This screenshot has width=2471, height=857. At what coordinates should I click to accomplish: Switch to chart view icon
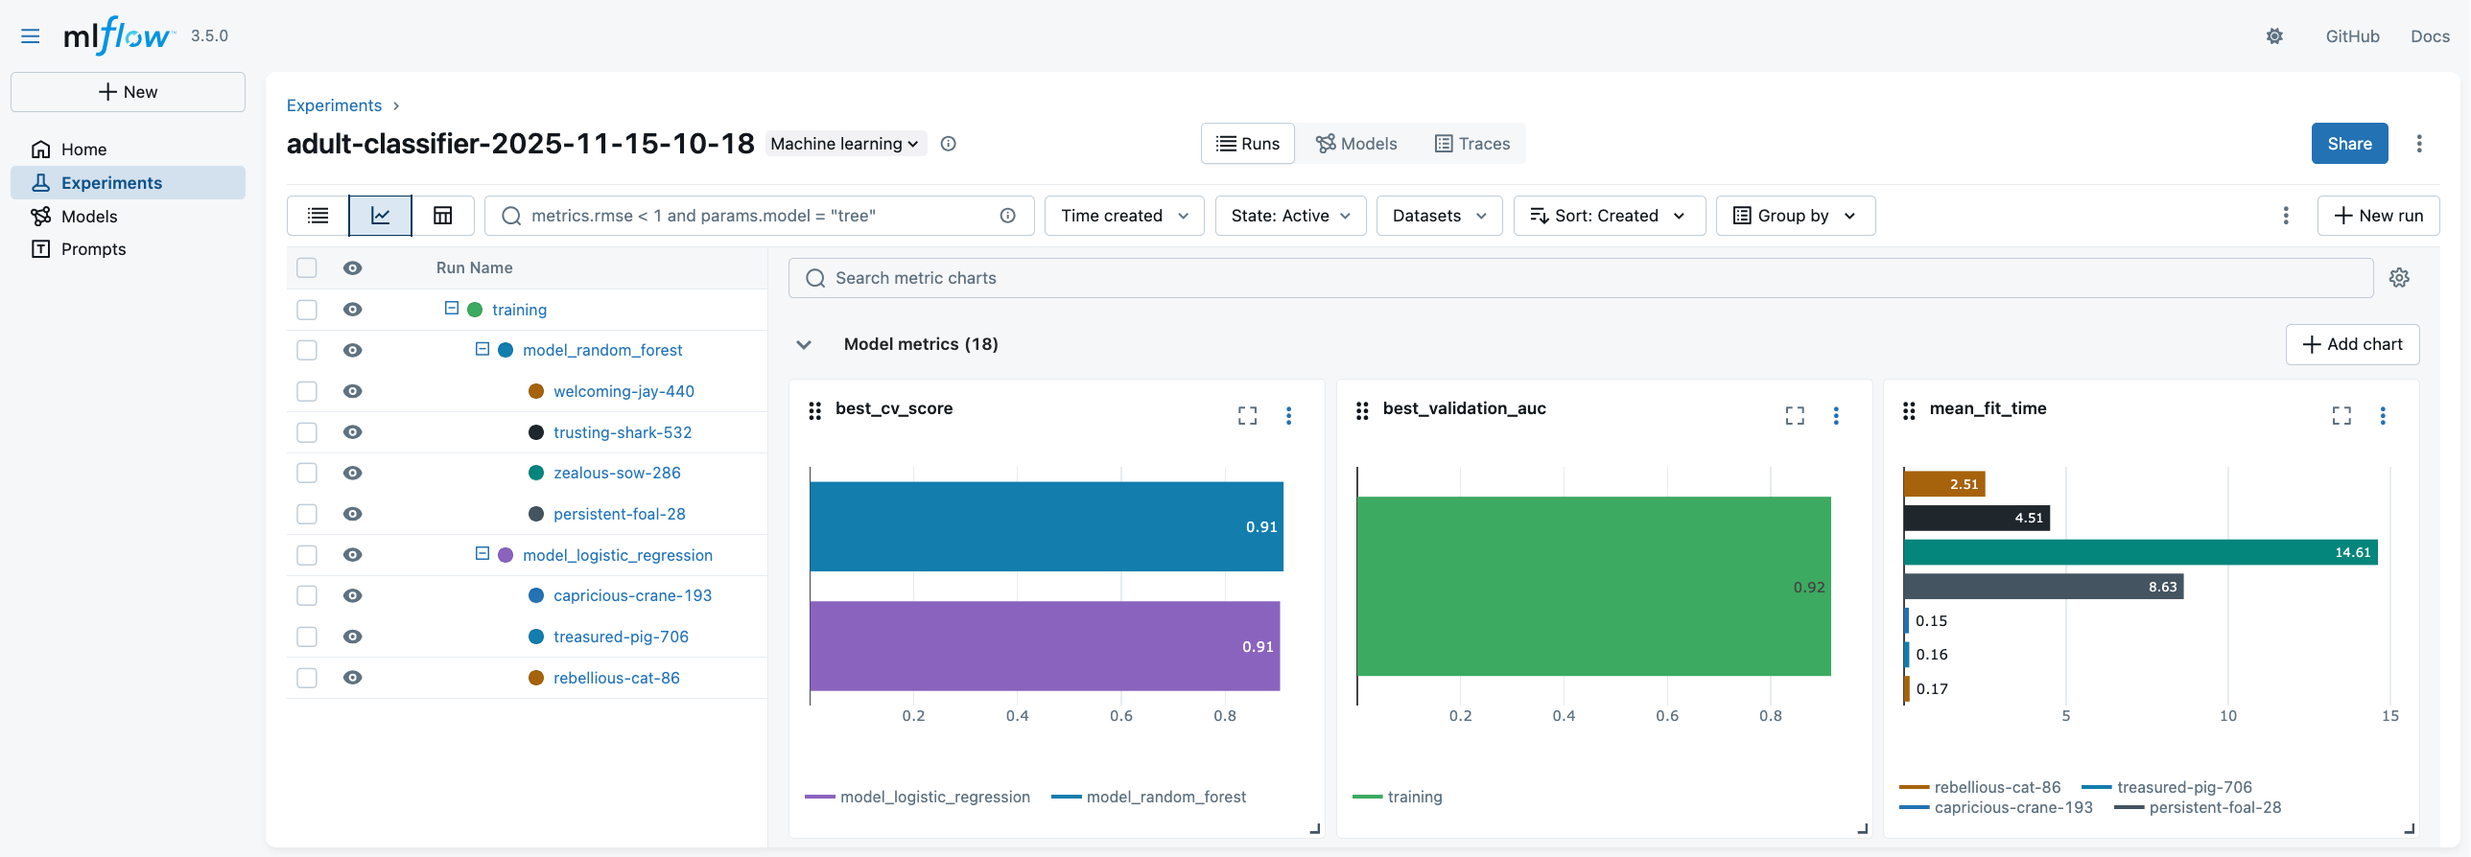click(380, 216)
